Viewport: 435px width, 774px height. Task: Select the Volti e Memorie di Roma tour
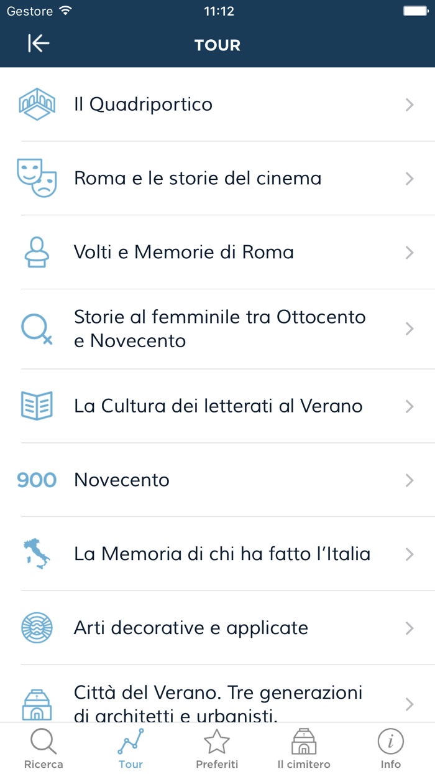[x=184, y=252]
